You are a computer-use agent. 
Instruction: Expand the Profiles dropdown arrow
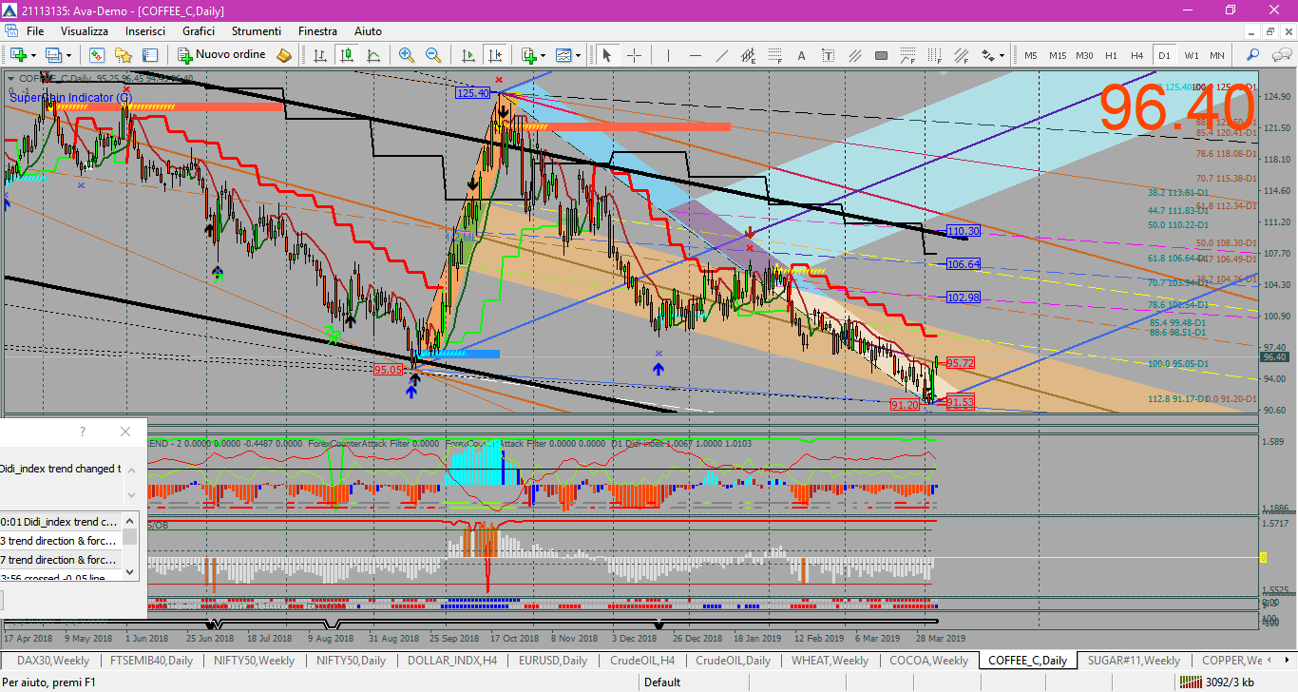point(69,55)
